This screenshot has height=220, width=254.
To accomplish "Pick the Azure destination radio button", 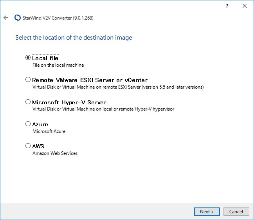I will click(x=28, y=124).
